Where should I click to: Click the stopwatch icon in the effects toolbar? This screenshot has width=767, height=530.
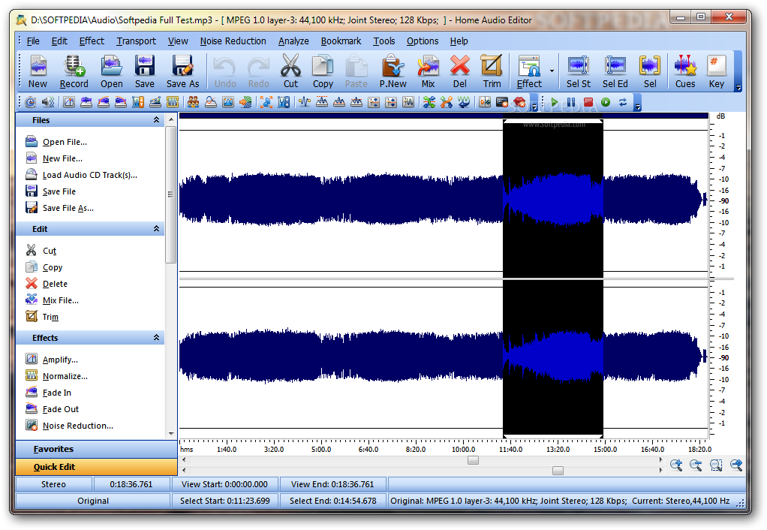(x=30, y=102)
